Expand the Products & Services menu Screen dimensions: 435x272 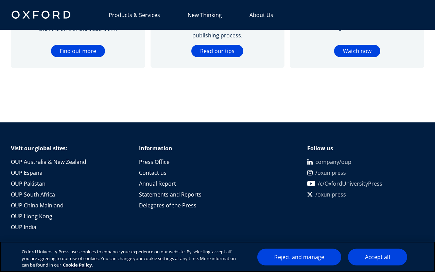[134, 15]
